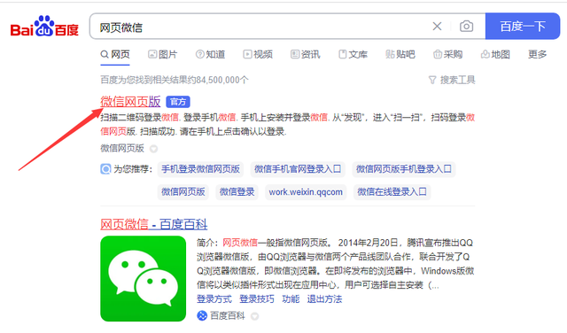
Task: Click the WeChat logo thumbnail
Action: click(x=144, y=279)
